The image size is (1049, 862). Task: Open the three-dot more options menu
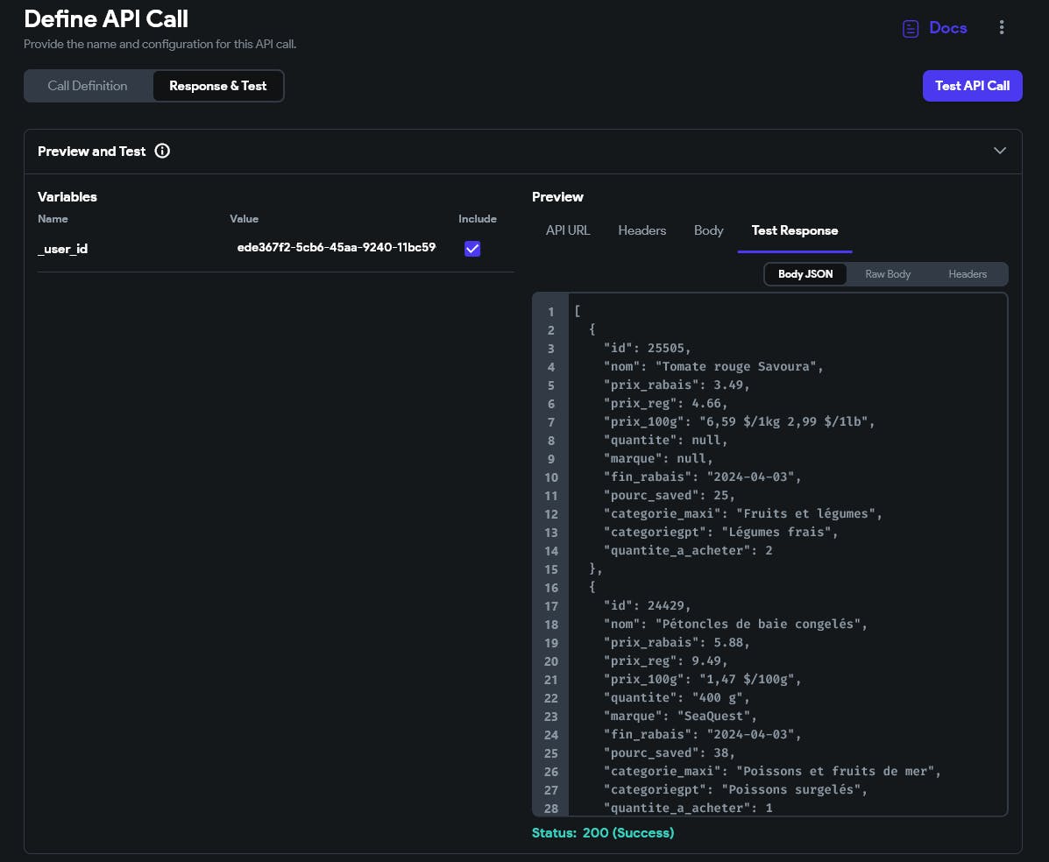point(1002,28)
